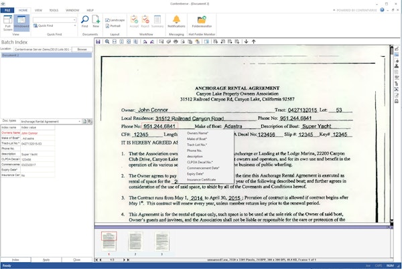Select page 3 thumbnail
Screen dimensions: 402x269
point(161,242)
